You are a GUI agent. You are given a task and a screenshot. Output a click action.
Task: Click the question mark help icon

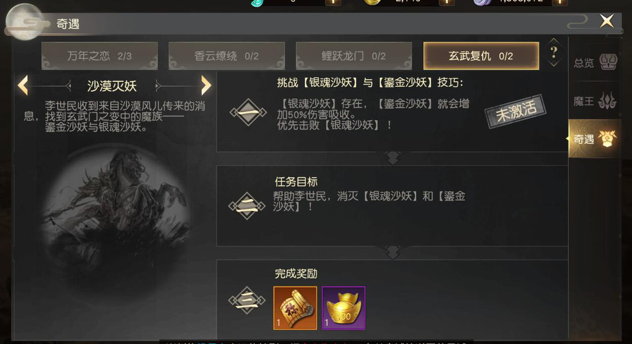(554, 52)
